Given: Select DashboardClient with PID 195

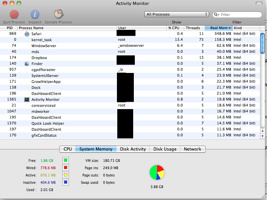Looking at the screenshot, I should [130, 117].
